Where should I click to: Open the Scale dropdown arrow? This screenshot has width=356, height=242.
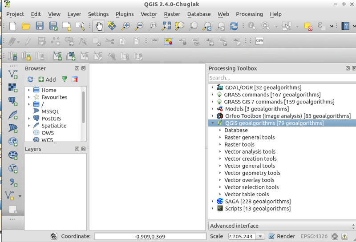pyautogui.click(x=260, y=236)
